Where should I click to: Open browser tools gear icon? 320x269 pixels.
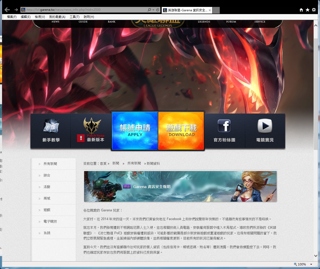click(x=314, y=10)
